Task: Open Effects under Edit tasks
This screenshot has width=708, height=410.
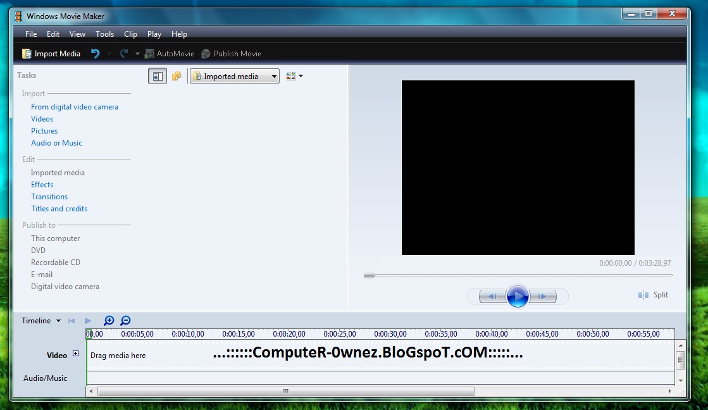Action: (x=42, y=185)
